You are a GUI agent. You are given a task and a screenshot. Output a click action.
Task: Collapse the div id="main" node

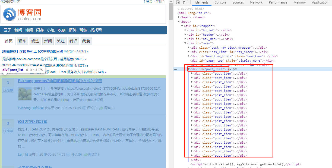coord(185,43)
